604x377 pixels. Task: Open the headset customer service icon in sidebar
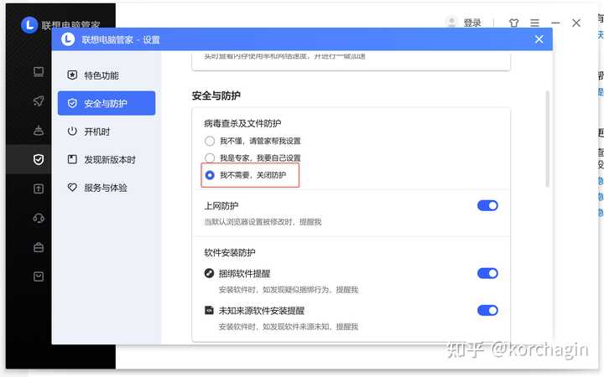[x=39, y=218]
